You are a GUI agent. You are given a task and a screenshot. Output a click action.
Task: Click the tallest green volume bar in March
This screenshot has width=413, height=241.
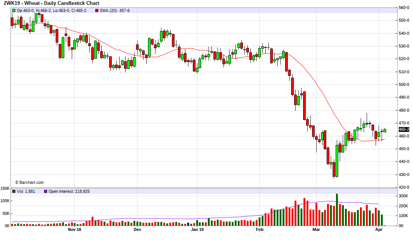point(337,209)
